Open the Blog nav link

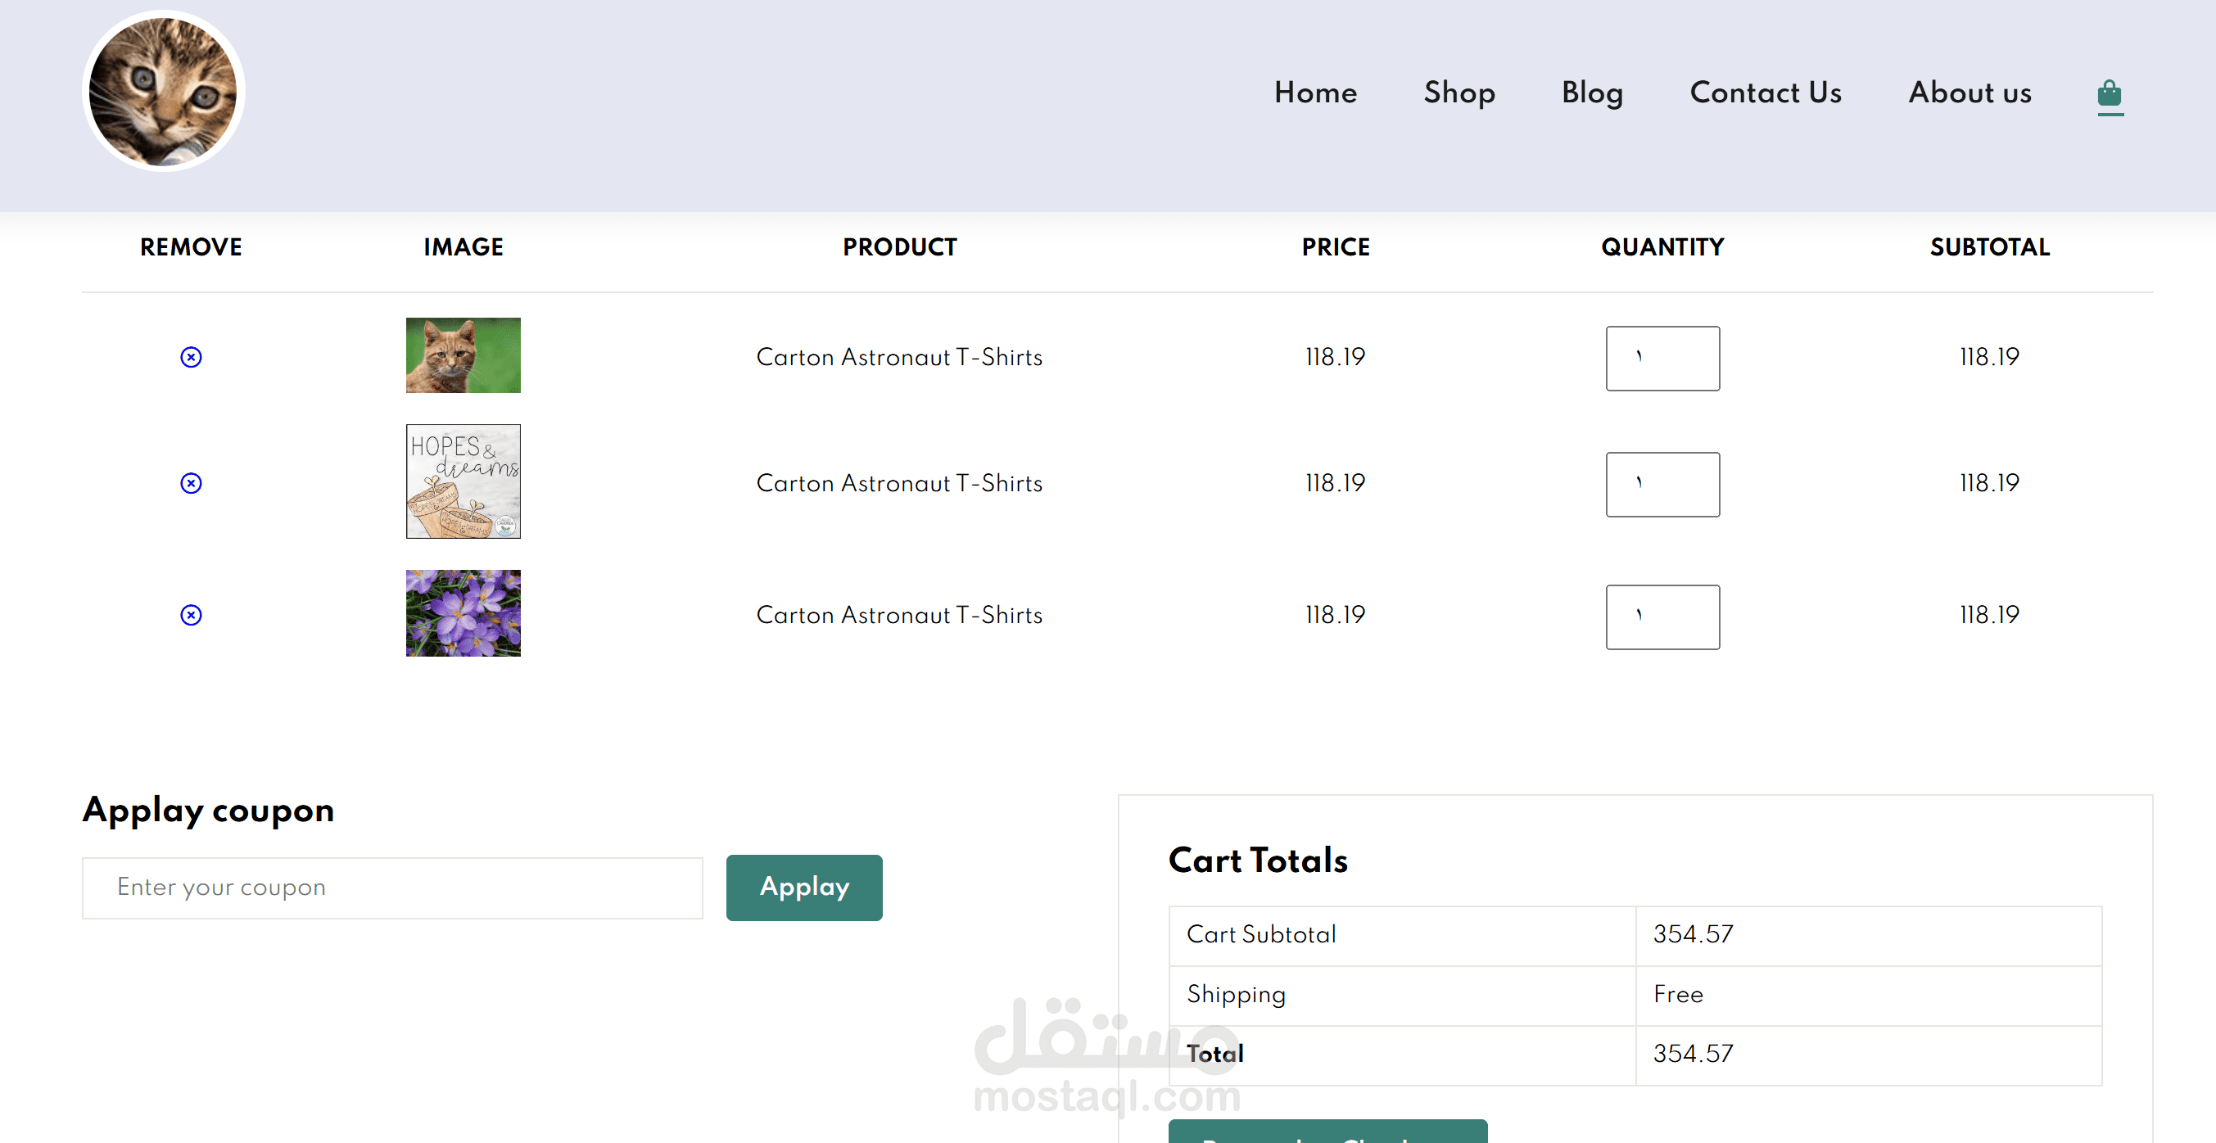[1592, 93]
